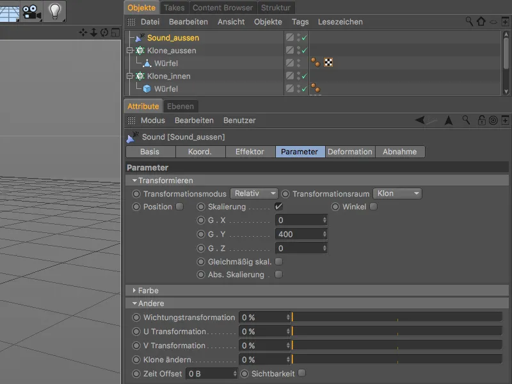Enable Gleichmäßig skal. checkbox
The width and height of the screenshot is (512, 384).
click(278, 262)
